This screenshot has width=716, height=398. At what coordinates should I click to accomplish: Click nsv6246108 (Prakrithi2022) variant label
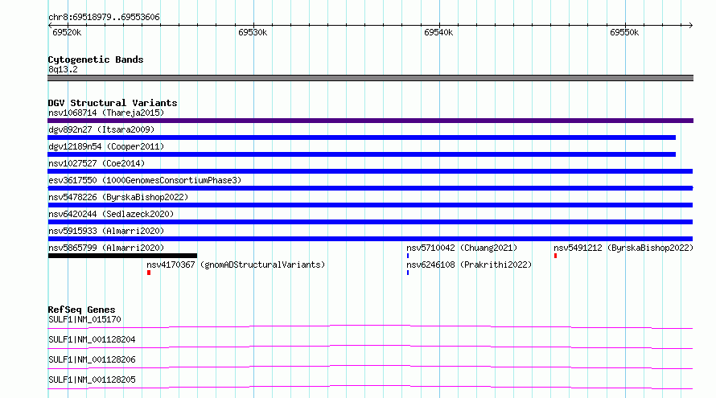pyautogui.click(x=469, y=265)
